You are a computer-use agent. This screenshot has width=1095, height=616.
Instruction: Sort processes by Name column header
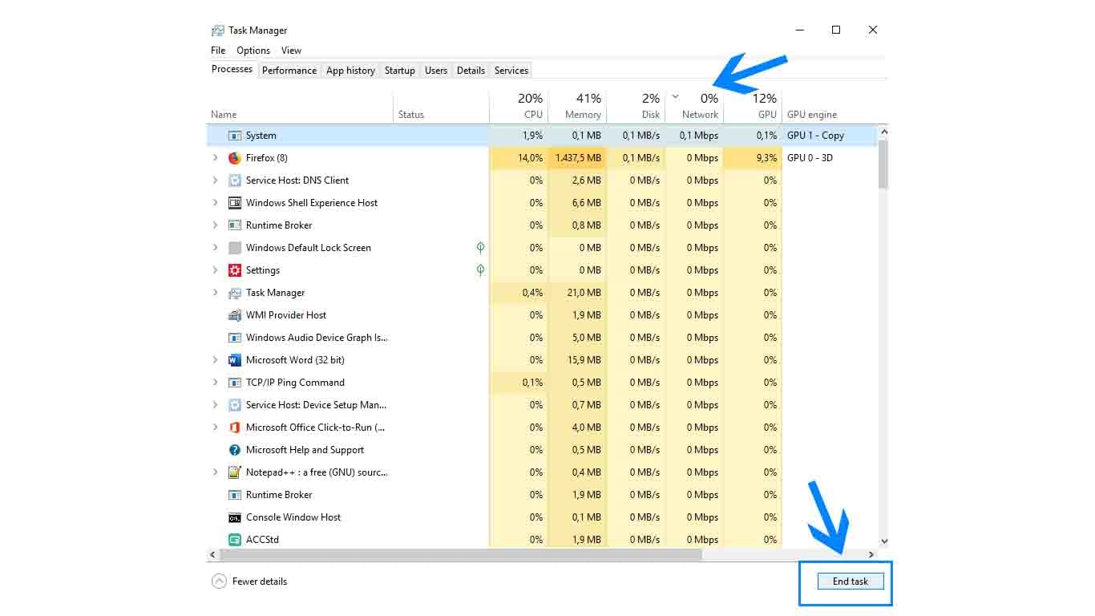[300, 106]
